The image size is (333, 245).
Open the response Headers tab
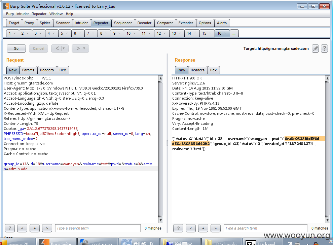[x=197, y=70]
